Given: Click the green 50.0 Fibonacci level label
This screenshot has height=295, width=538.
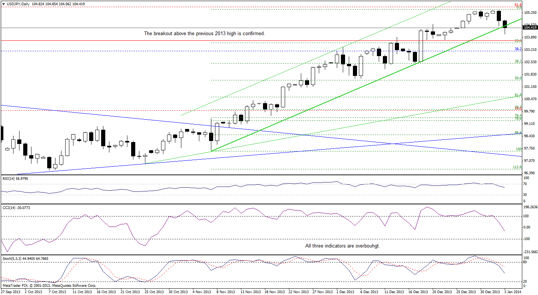Looking at the screenshot, I should (x=518, y=78).
